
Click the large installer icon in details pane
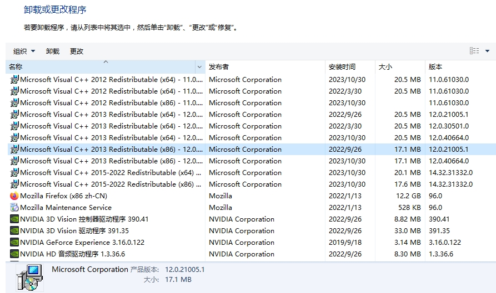click(29, 276)
